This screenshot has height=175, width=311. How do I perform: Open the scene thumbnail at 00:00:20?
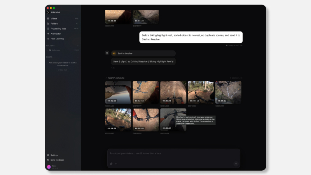pyautogui.click(x=118, y=120)
